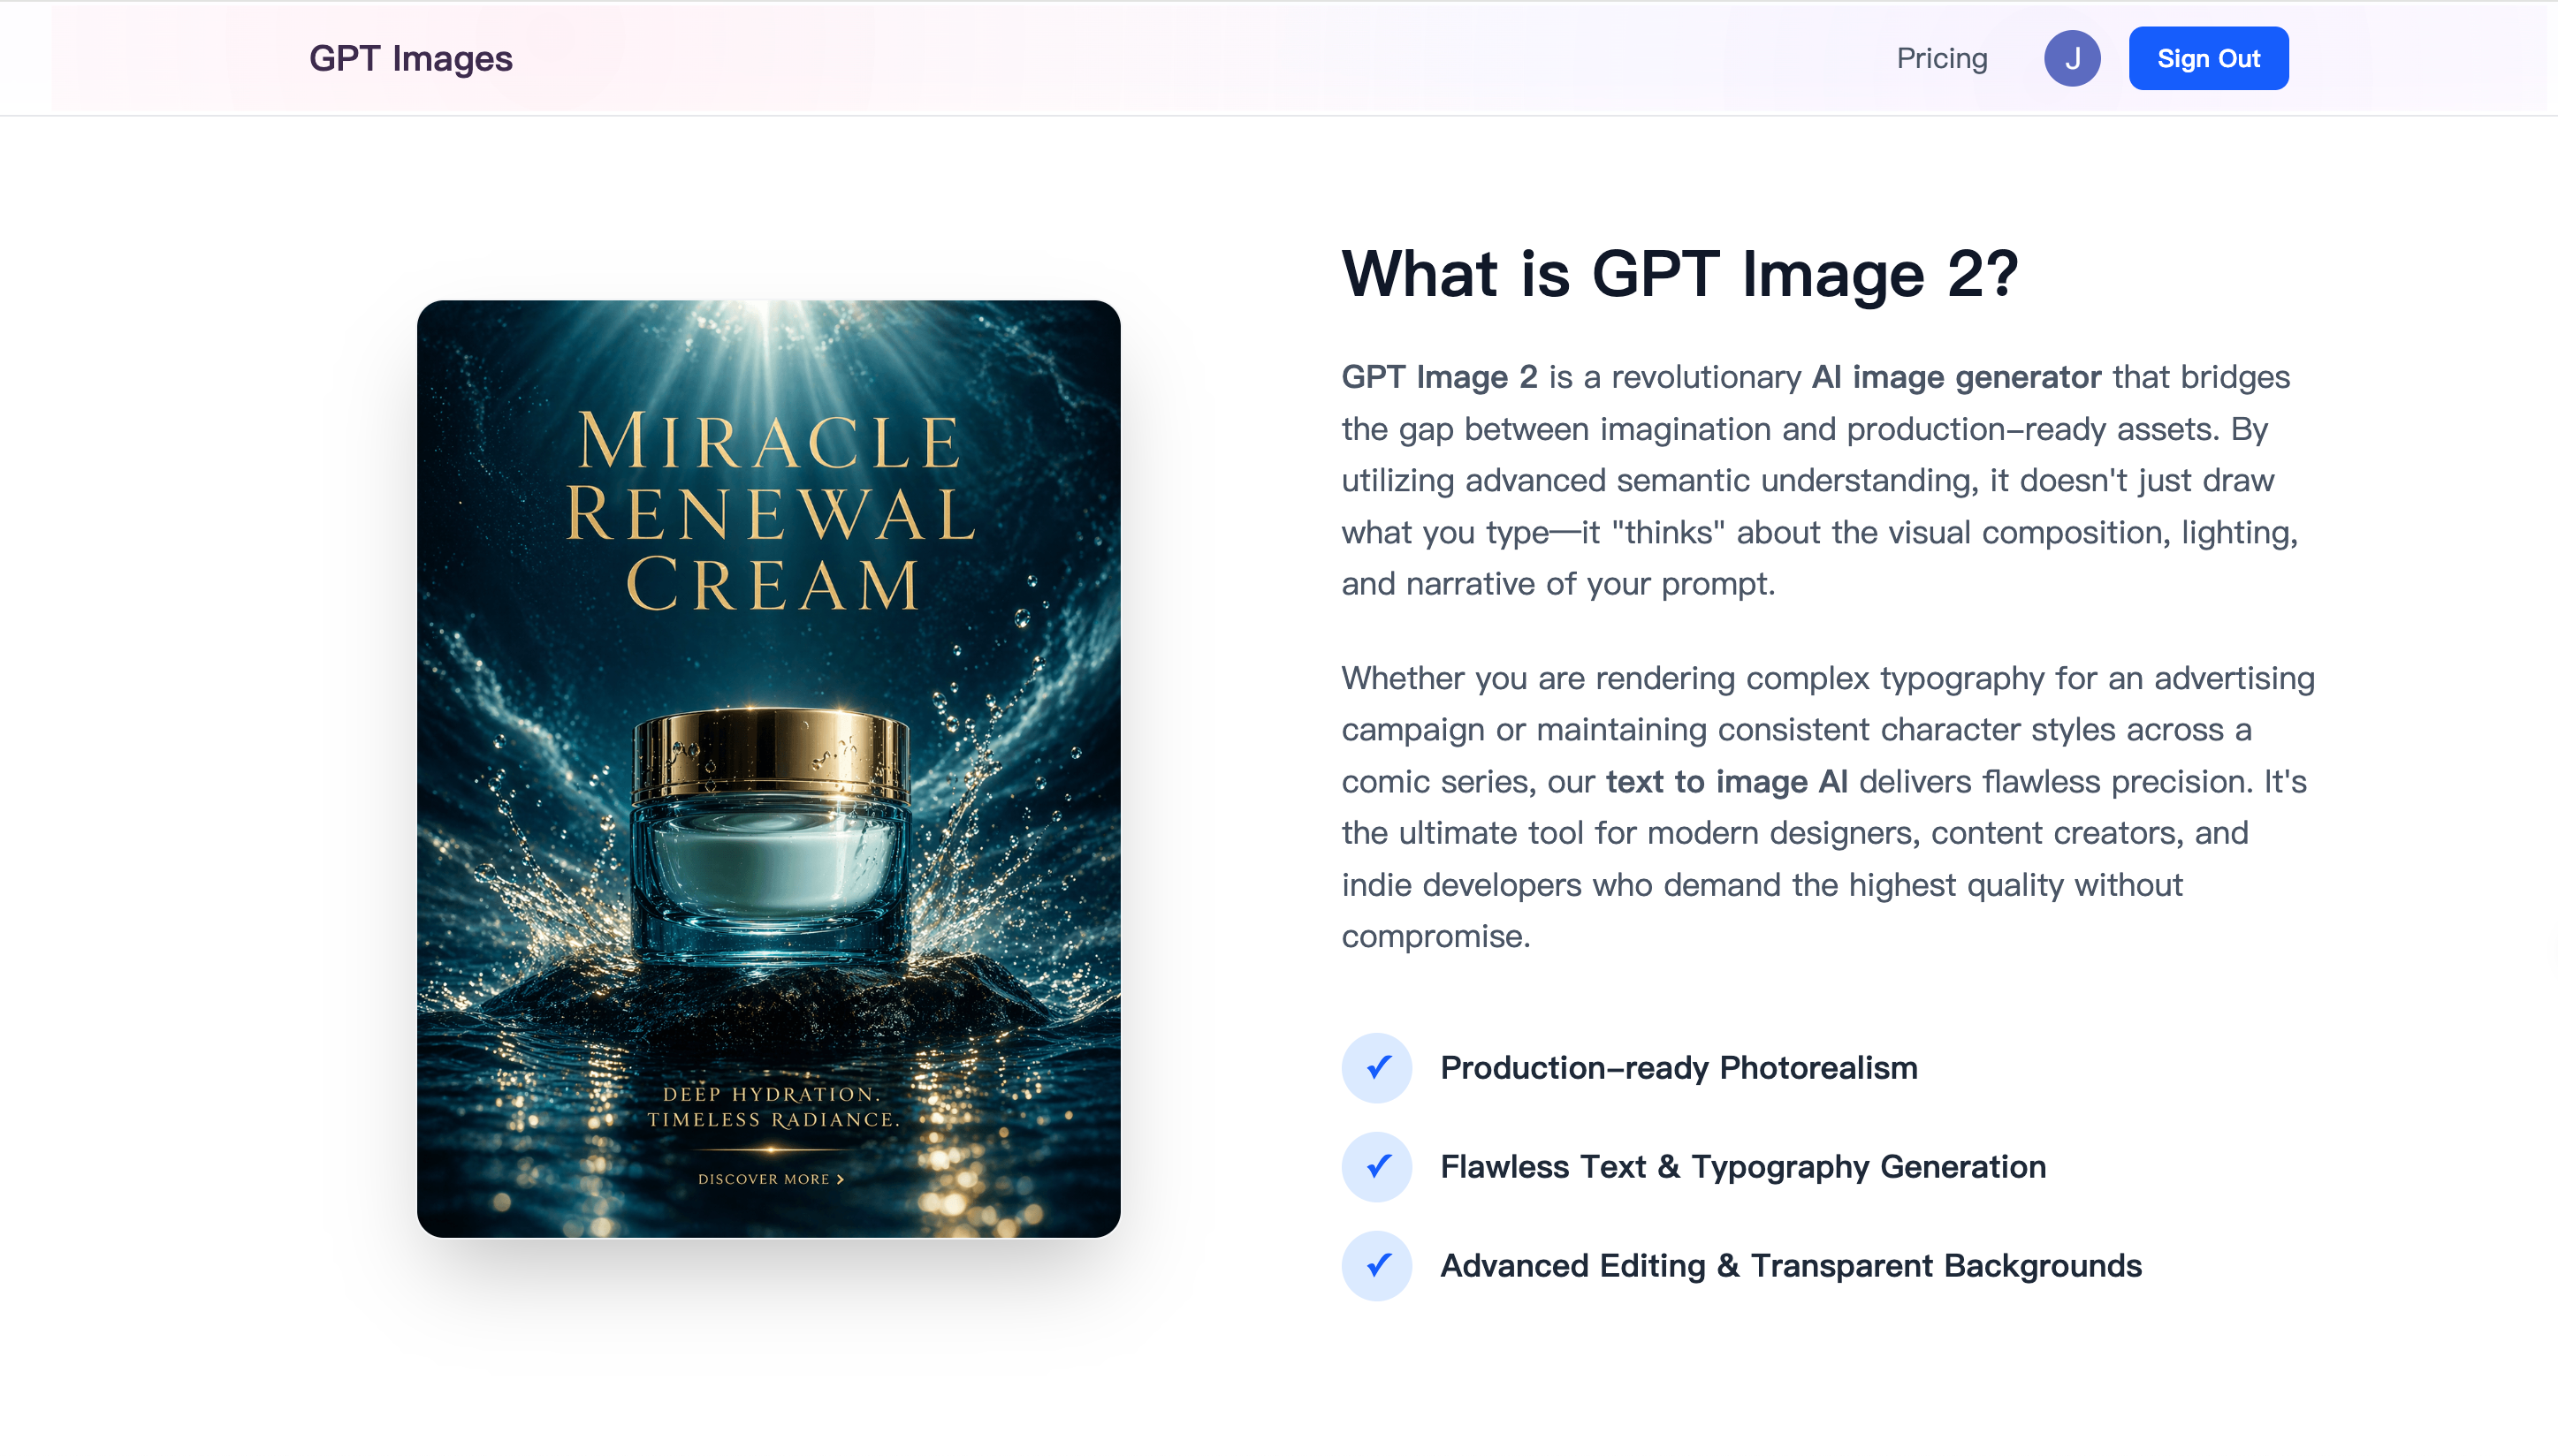The height and width of the screenshot is (1456, 2558).
Task: Expand the DISCOVER MORE section
Action: 770,1180
